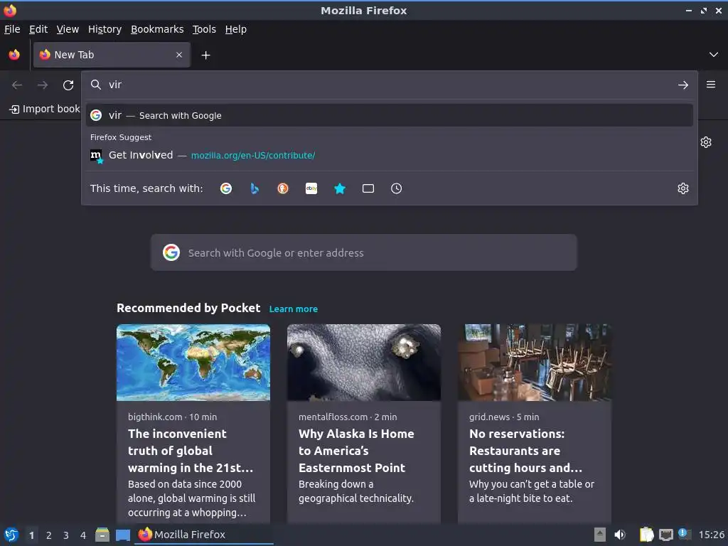Close the New Tab tab
The image size is (728, 546).
click(179, 55)
